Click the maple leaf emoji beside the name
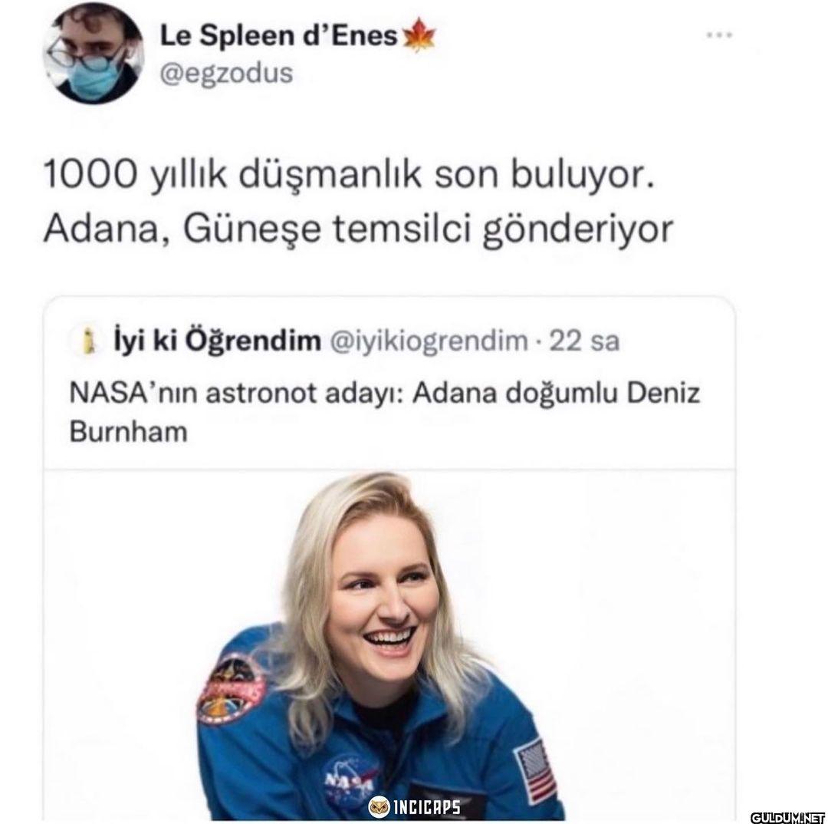The height and width of the screenshot is (824, 828). pos(419,36)
